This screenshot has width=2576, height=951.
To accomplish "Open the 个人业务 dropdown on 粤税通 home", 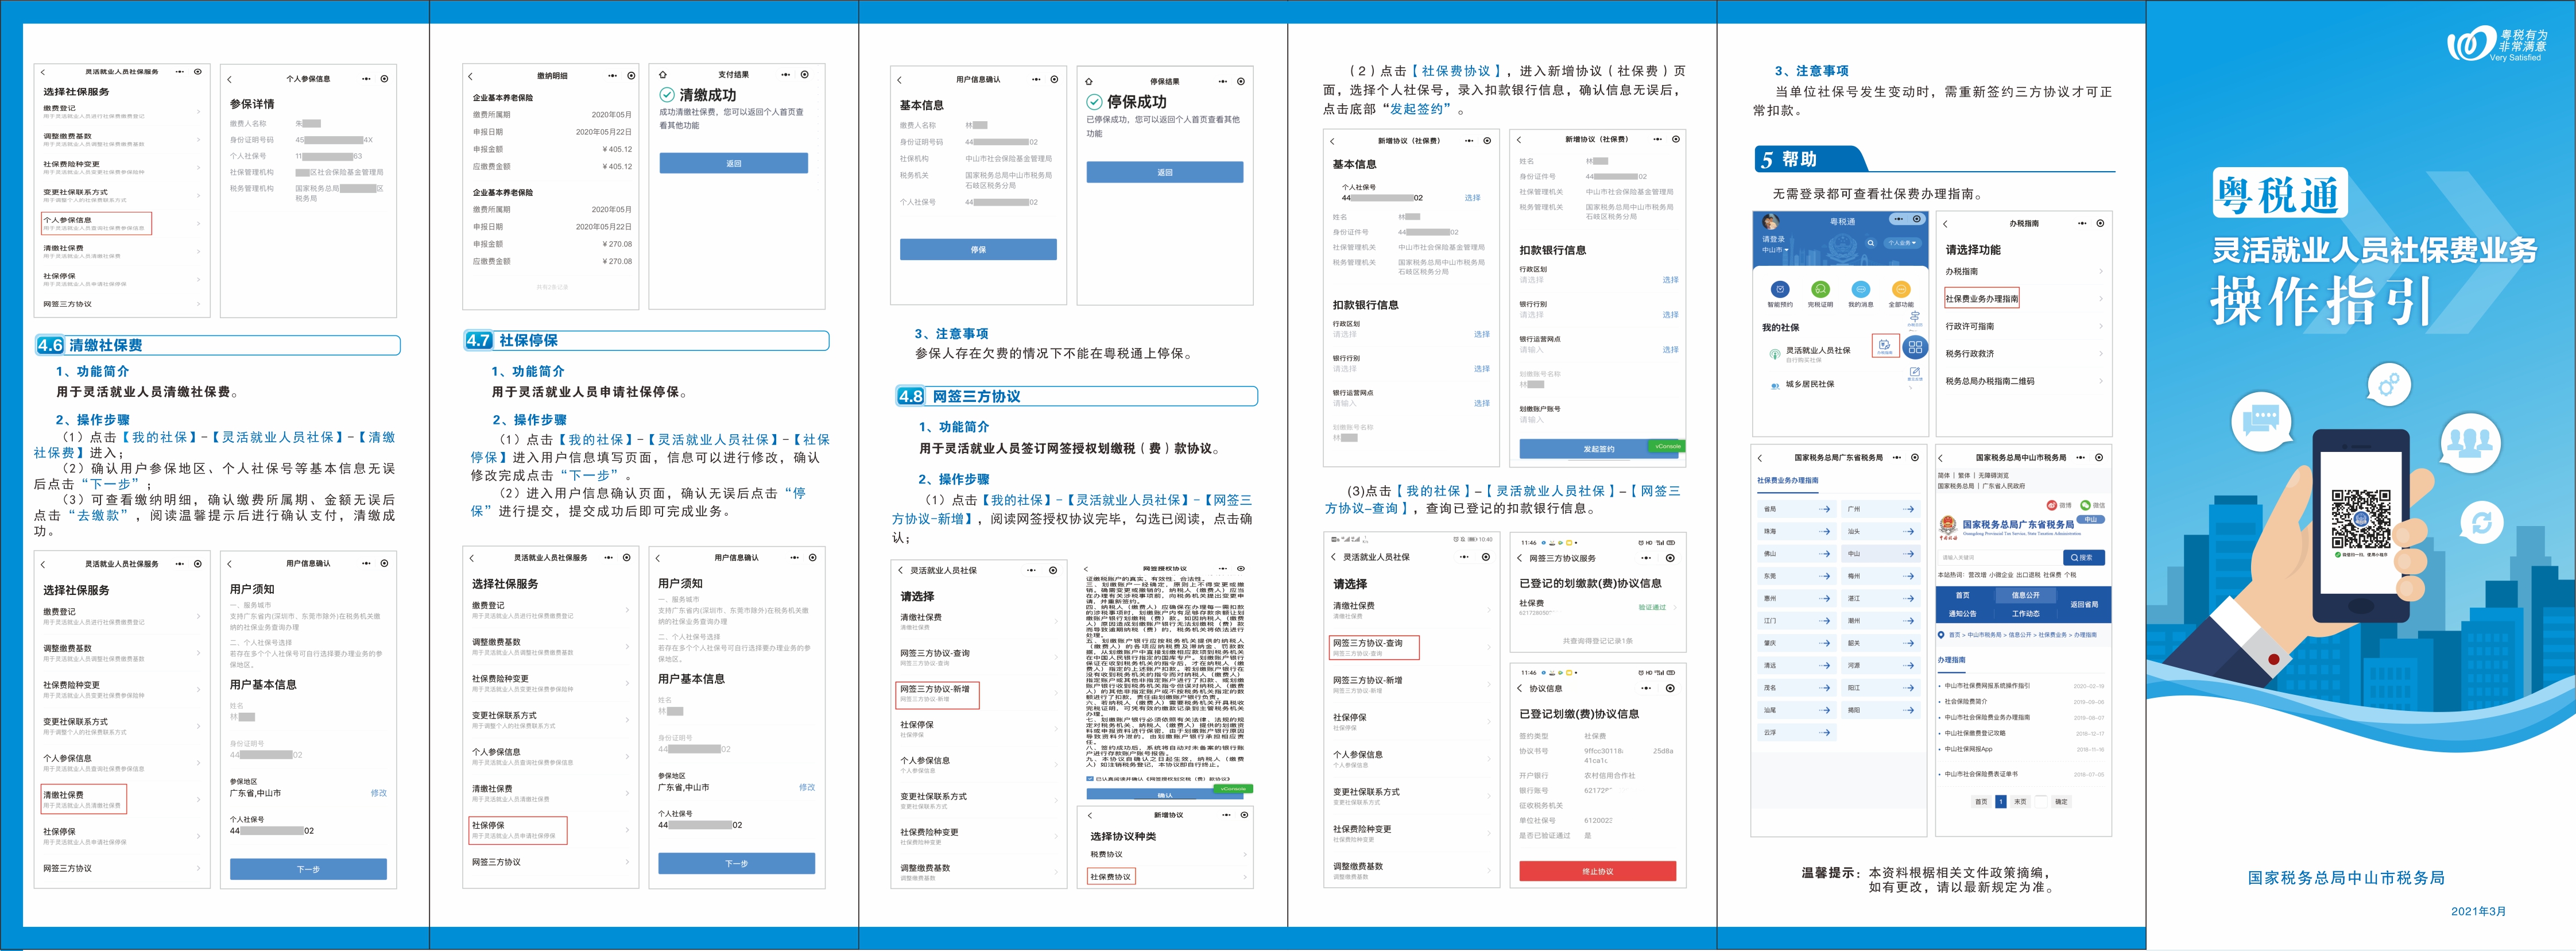I will pos(1903,243).
